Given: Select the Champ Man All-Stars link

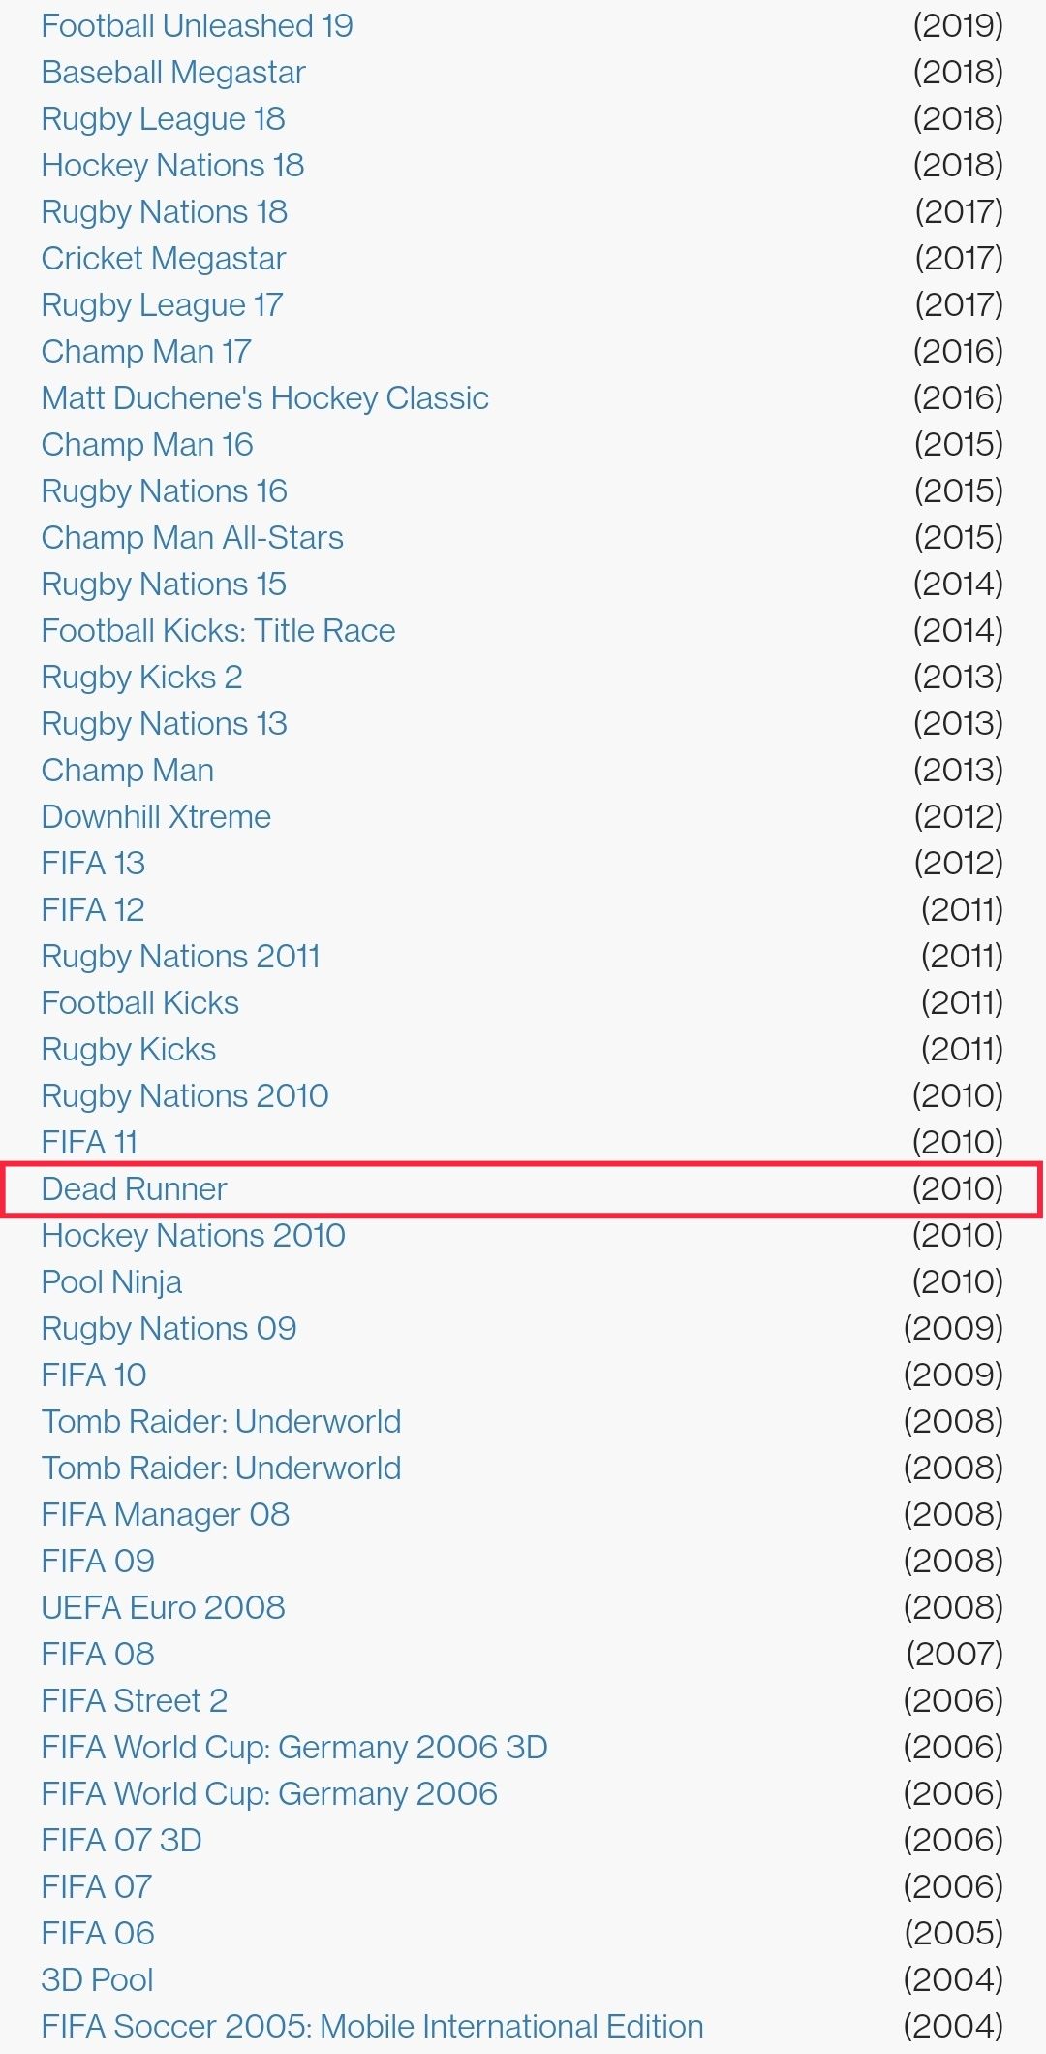Looking at the screenshot, I should [x=192, y=538].
